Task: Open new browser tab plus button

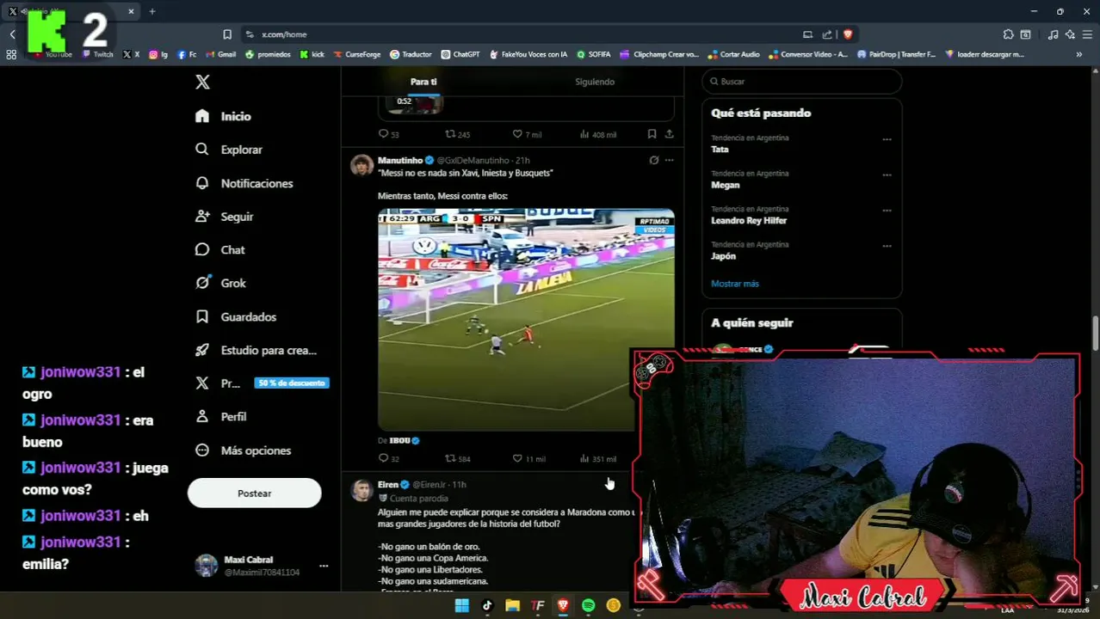Action: pyautogui.click(x=152, y=11)
